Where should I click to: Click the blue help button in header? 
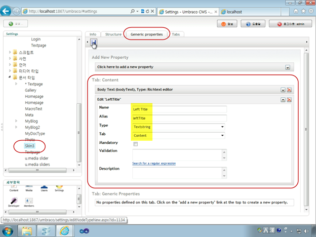point(253,24)
